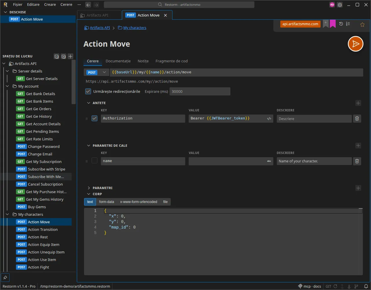Viewport: 371px width, 290px height.
Task: Disable the Authorization header checkbox
Action: coord(94,118)
